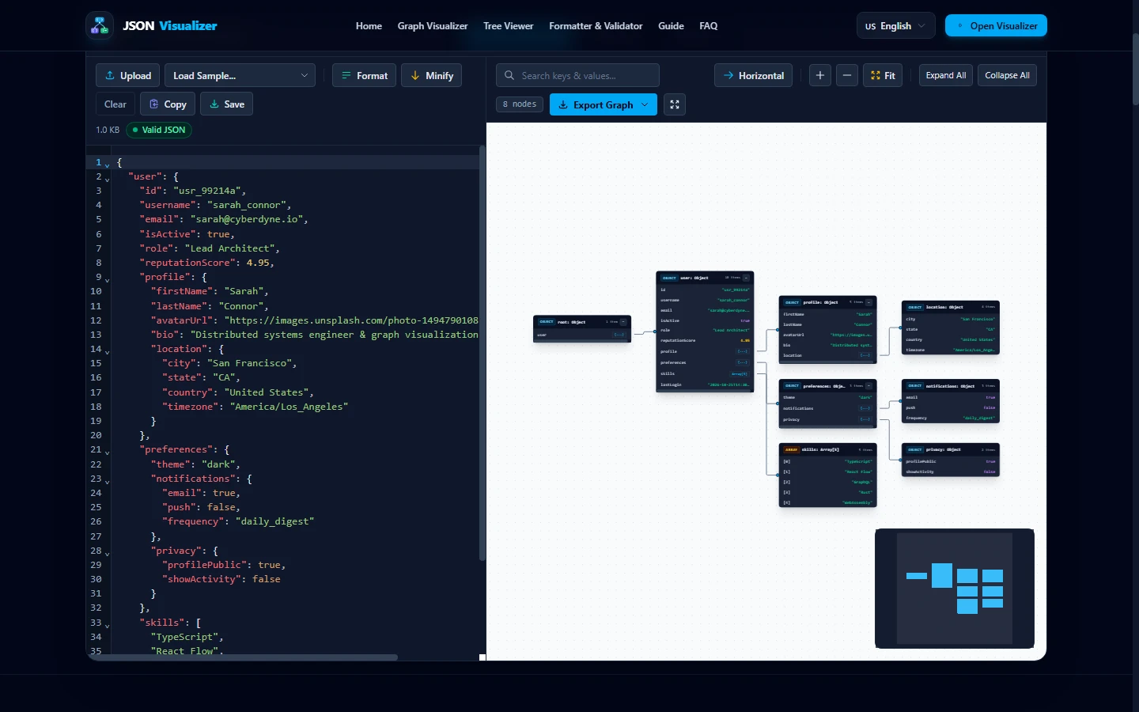
Task: Open the FAQ nav link
Action: point(709,26)
